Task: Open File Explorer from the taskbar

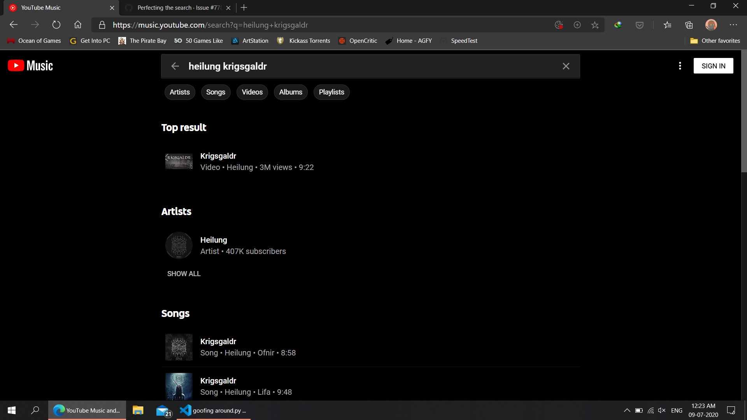Action: click(x=138, y=410)
